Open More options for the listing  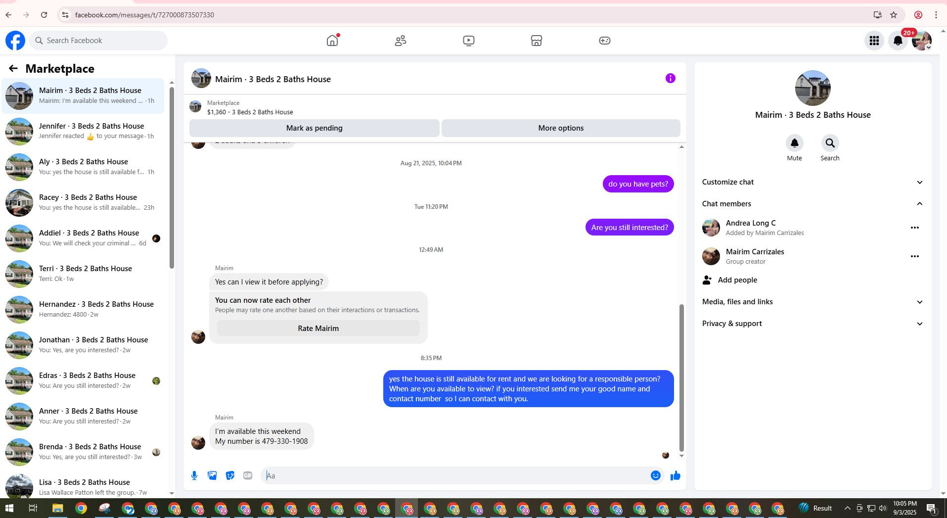(561, 128)
